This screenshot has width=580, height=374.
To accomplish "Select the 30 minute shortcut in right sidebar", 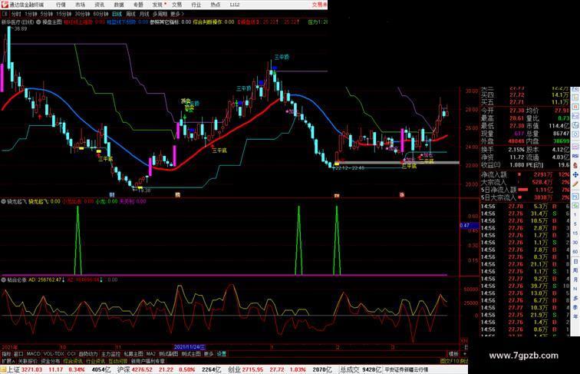I will (x=575, y=242).
